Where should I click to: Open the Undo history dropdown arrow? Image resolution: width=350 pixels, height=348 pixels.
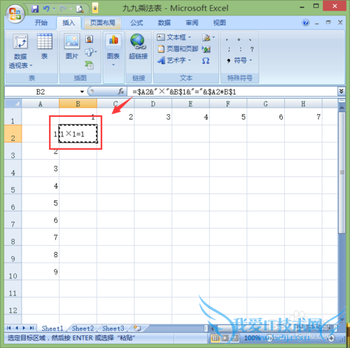pyautogui.click(x=54, y=9)
